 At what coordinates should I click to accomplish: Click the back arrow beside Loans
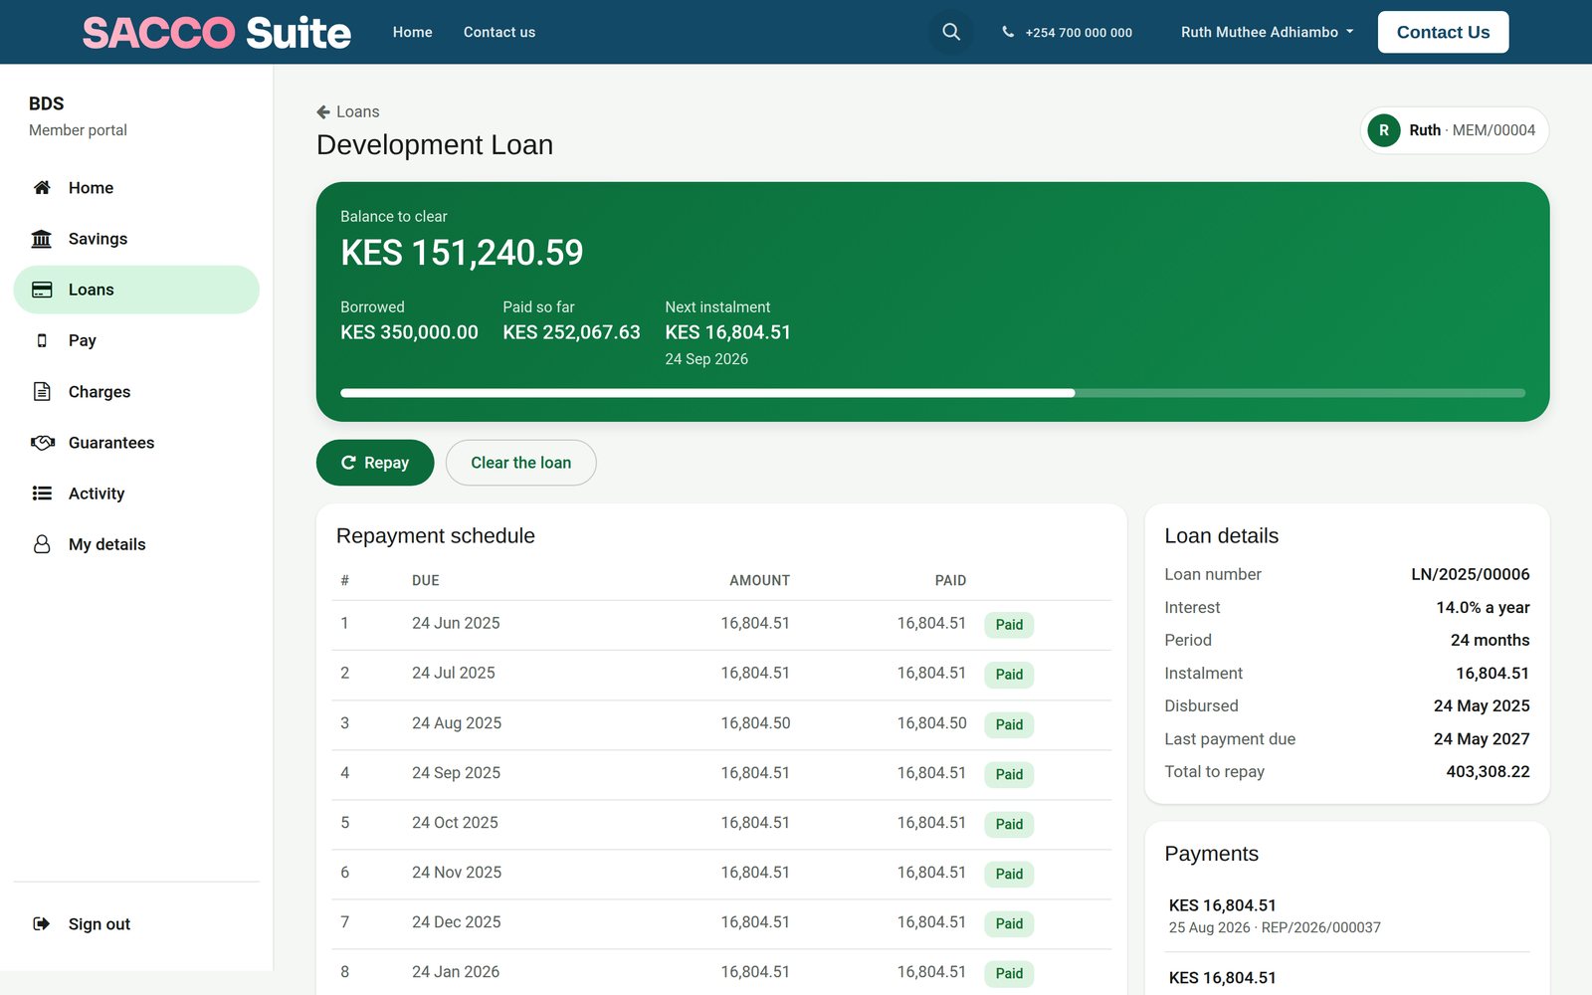pyautogui.click(x=323, y=111)
